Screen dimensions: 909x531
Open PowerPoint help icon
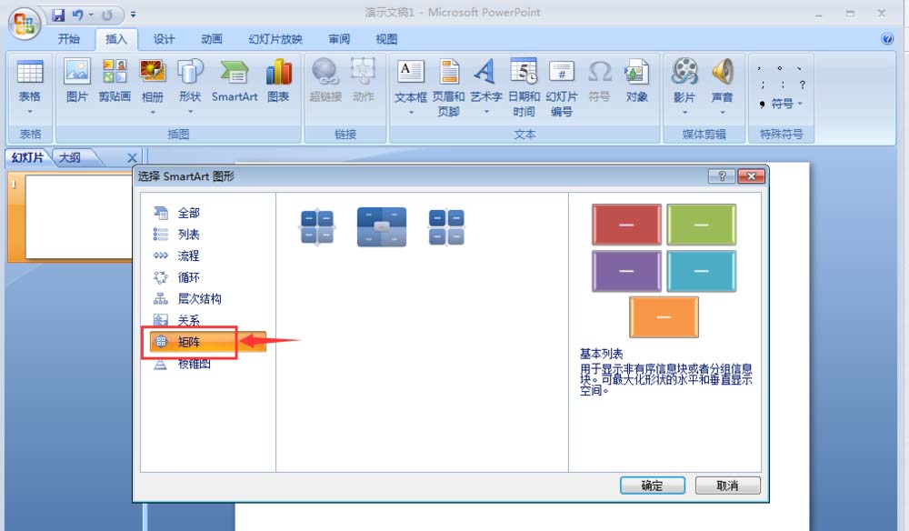887,39
